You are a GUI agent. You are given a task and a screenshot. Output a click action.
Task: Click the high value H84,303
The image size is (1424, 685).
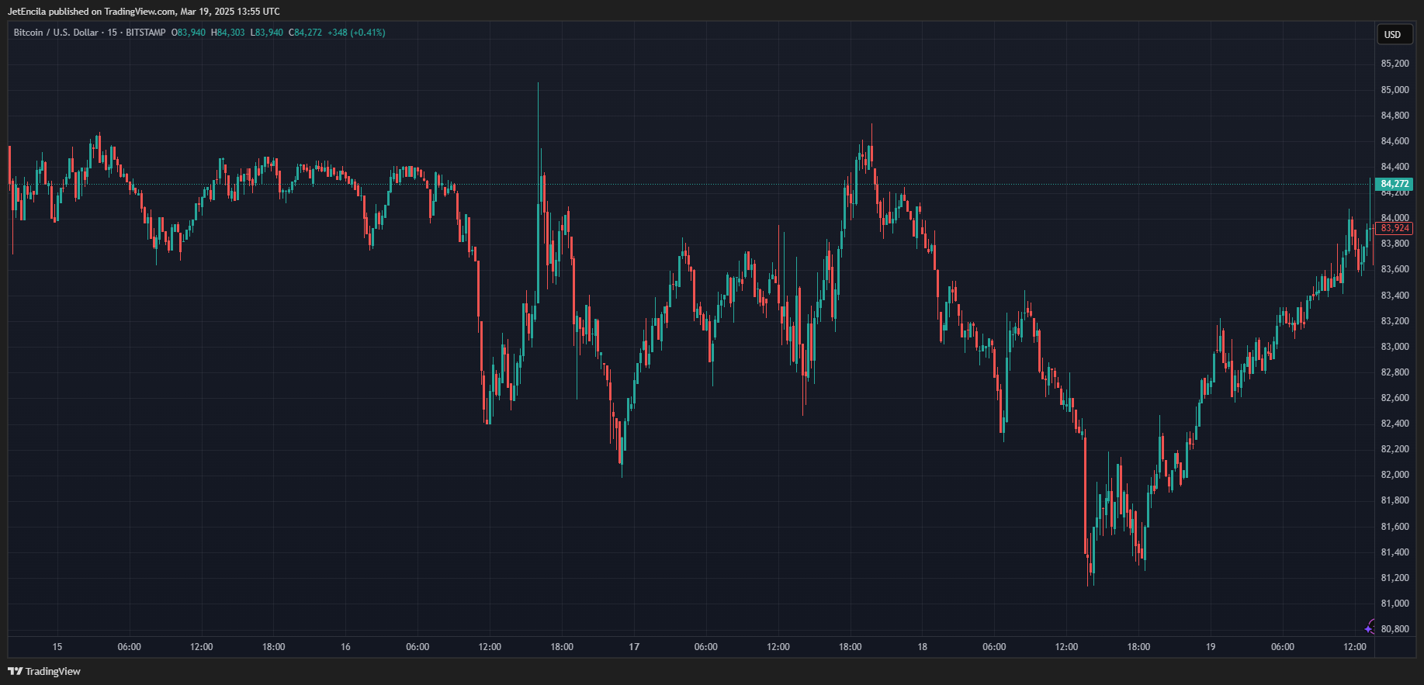point(228,33)
